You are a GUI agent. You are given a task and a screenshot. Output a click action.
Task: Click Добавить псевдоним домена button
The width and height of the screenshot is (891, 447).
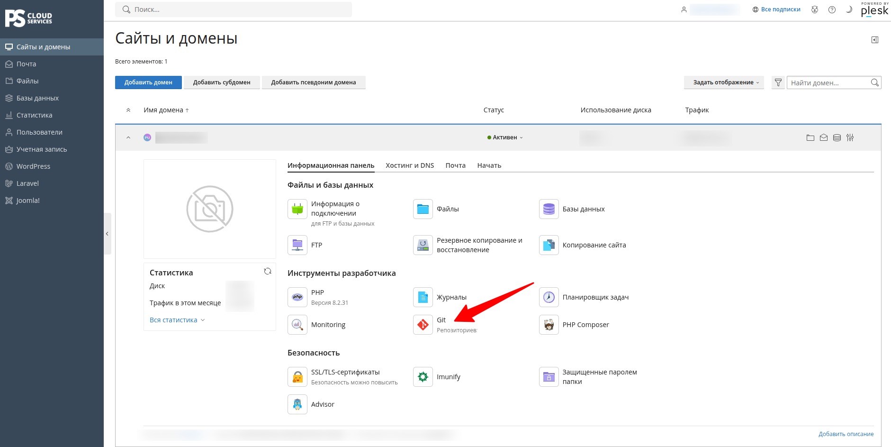click(x=314, y=82)
